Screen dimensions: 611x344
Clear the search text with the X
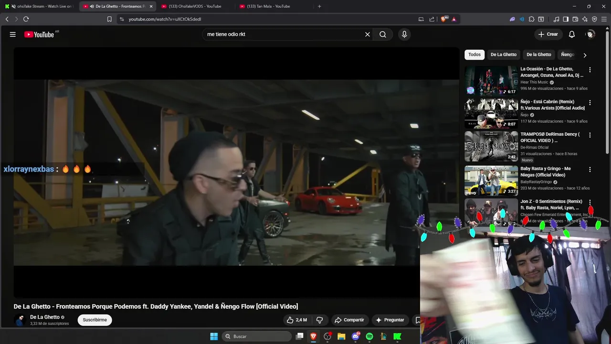click(368, 34)
